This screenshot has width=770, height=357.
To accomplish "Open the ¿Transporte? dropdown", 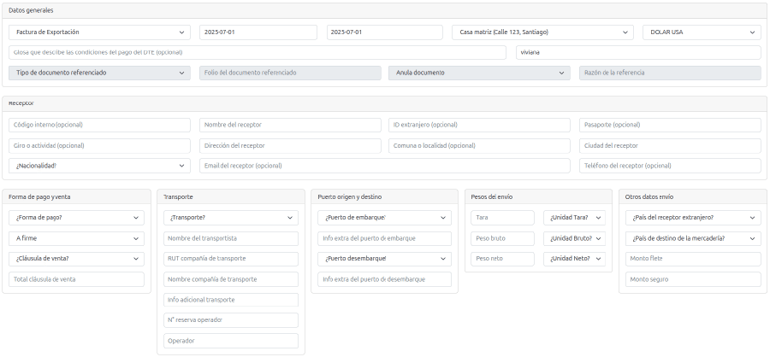I will (230, 218).
